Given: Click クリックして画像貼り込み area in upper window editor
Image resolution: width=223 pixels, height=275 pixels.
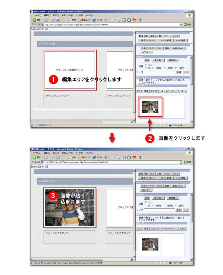Looking at the screenshot, I should 70,70.
